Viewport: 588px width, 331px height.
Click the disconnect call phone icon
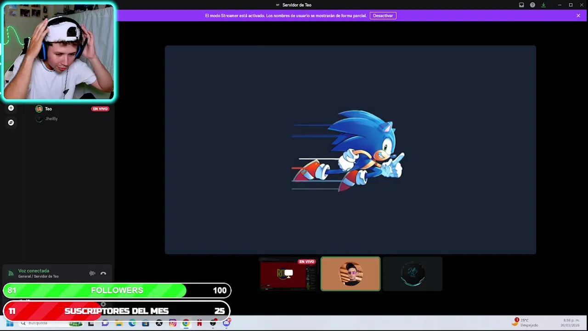point(103,273)
